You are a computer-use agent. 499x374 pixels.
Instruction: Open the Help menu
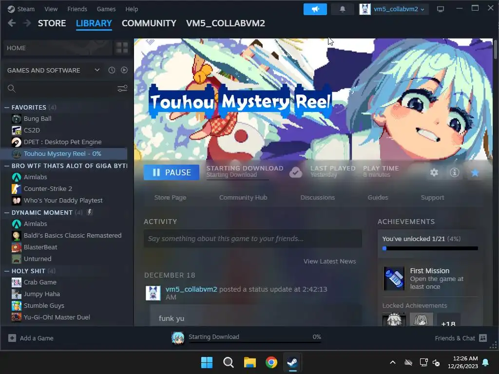pos(132,9)
